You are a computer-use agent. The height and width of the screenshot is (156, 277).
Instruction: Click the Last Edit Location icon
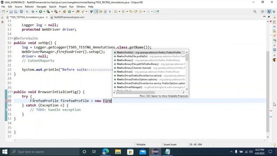click(131, 12)
